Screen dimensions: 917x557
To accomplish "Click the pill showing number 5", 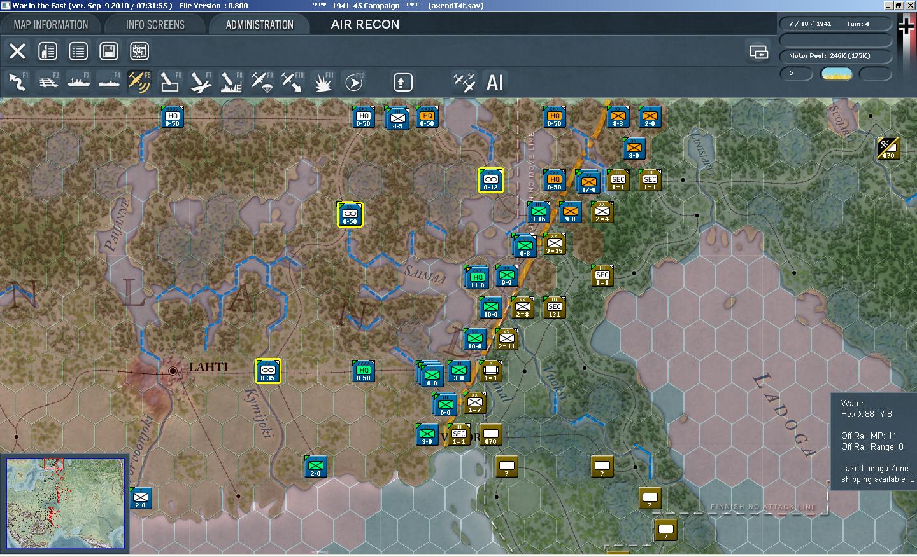I will (x=796, y=74).
